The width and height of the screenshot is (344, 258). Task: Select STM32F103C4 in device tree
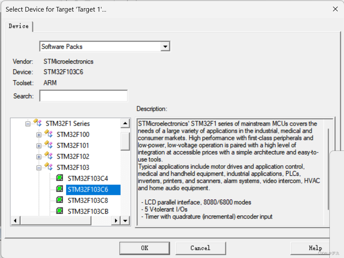tap(88, 178)
